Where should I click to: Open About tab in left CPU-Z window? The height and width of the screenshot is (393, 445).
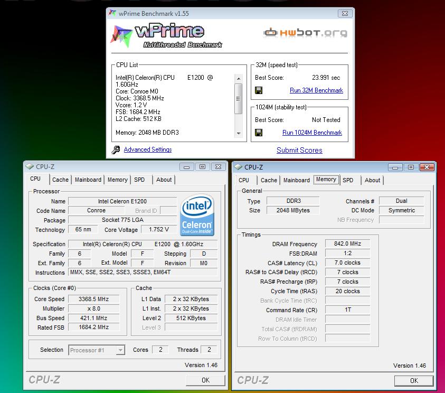(x=164, y=180)
